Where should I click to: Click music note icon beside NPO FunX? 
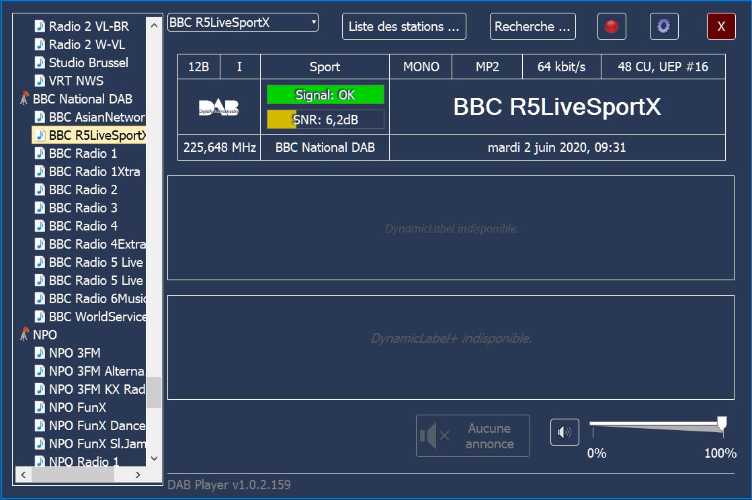pyautogui.click(x=40, y=407)
